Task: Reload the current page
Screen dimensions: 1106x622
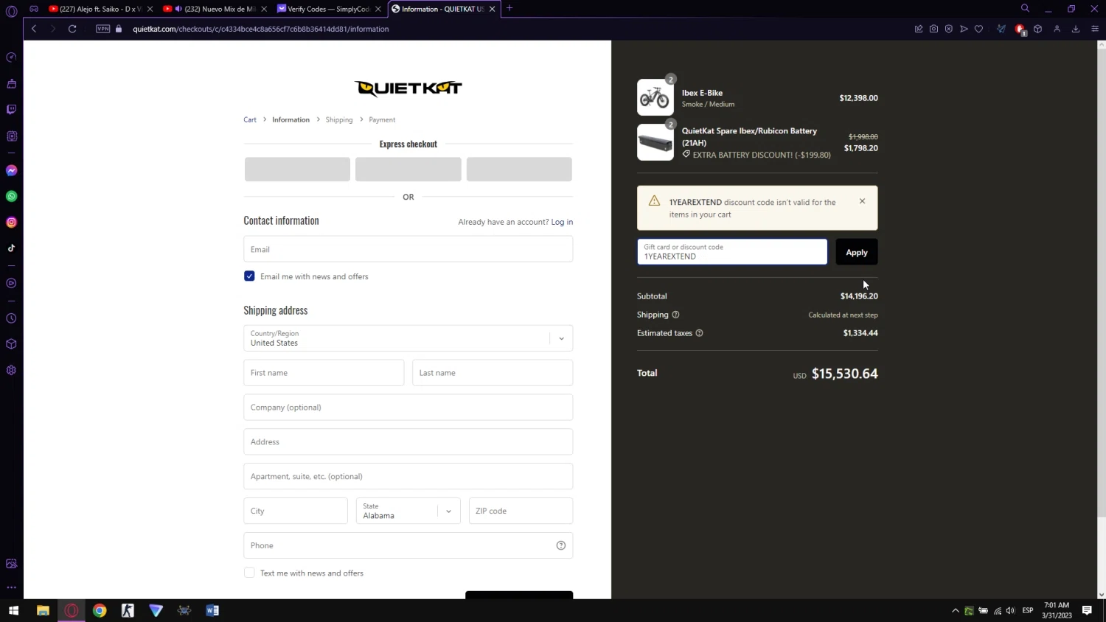Action: pos(72,29)
